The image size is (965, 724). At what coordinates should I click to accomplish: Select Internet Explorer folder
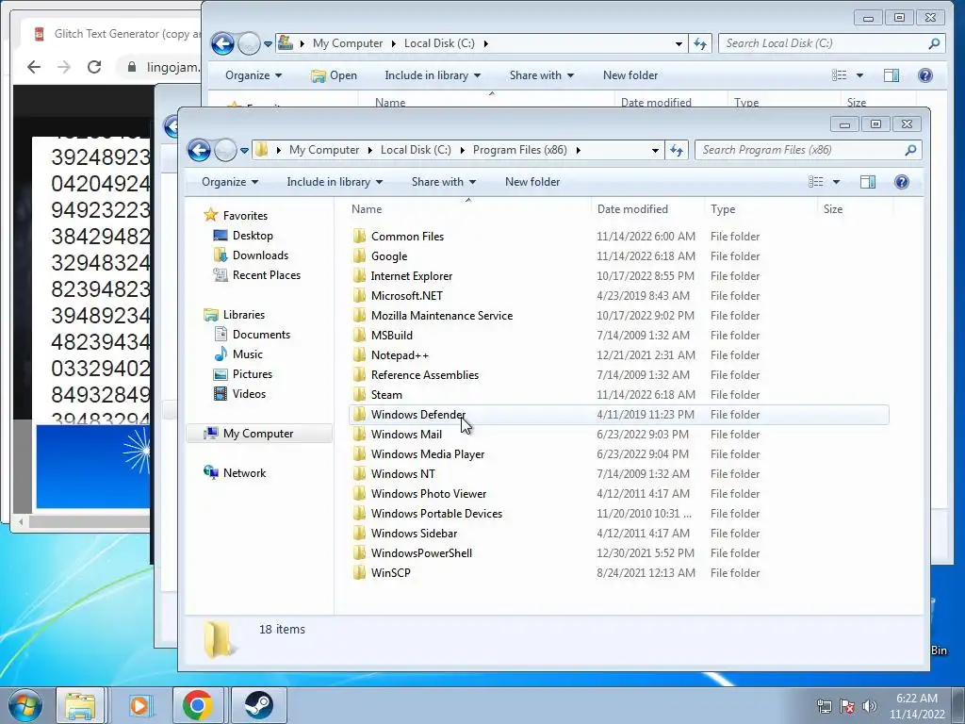412,276
